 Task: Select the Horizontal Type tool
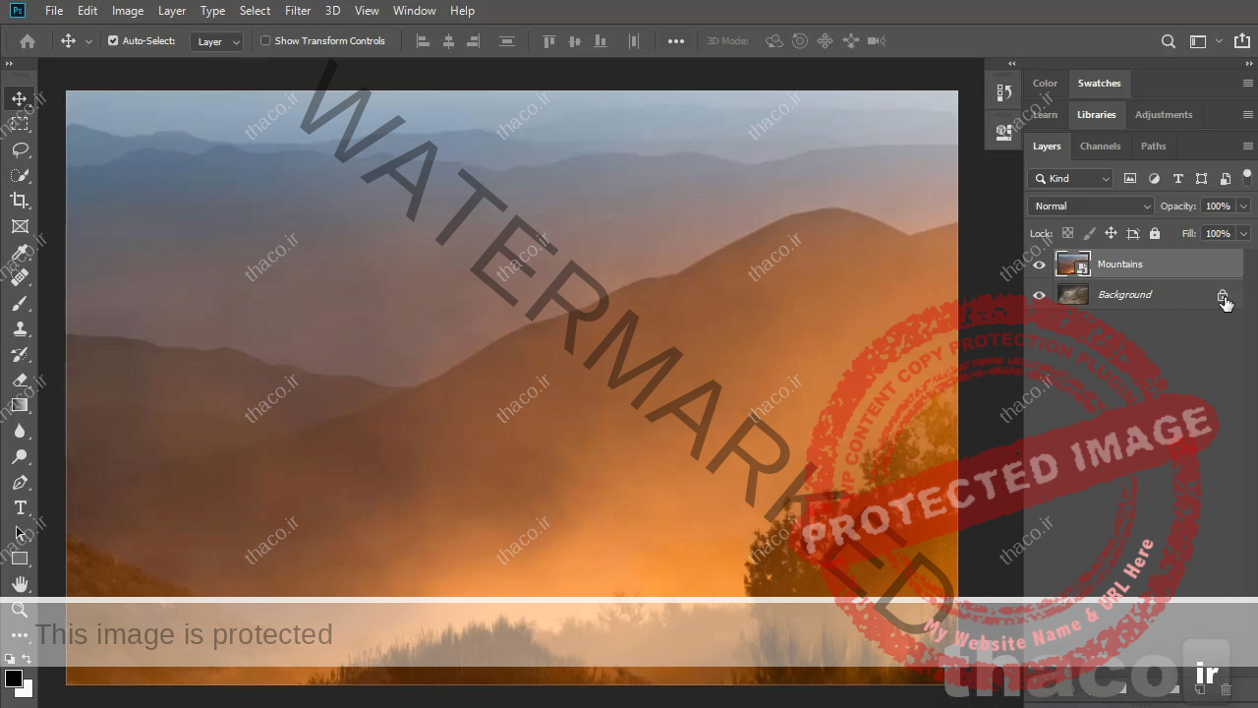coord(20,507)
